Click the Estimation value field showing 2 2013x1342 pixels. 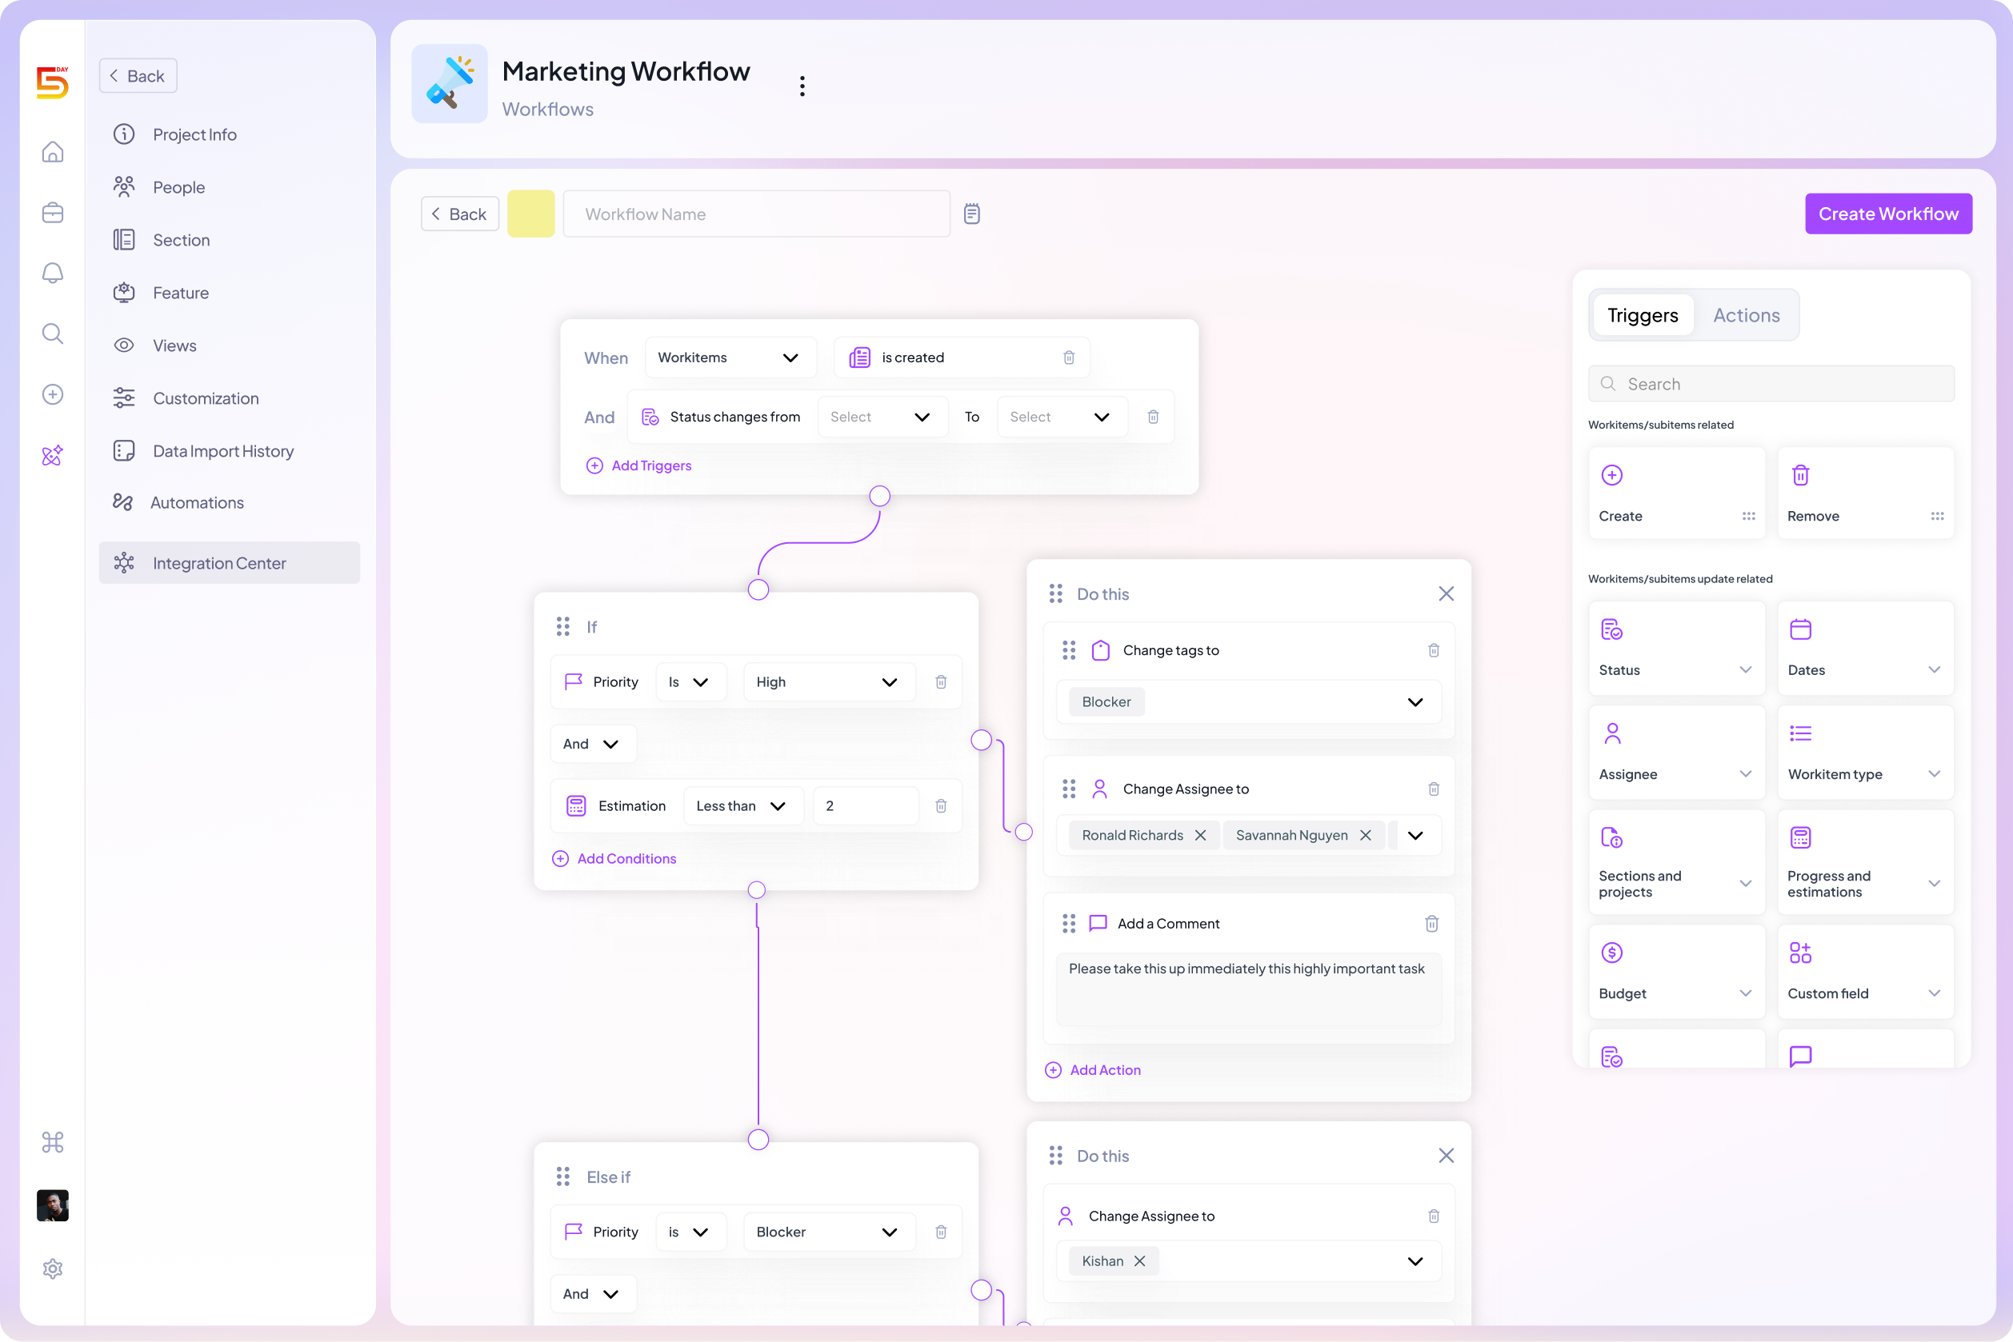(865, 806)
